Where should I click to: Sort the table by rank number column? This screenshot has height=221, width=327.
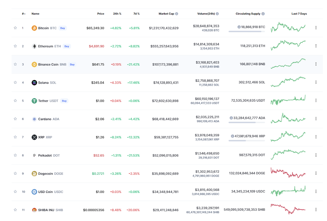pyautogui.click(x=24, y=14)
